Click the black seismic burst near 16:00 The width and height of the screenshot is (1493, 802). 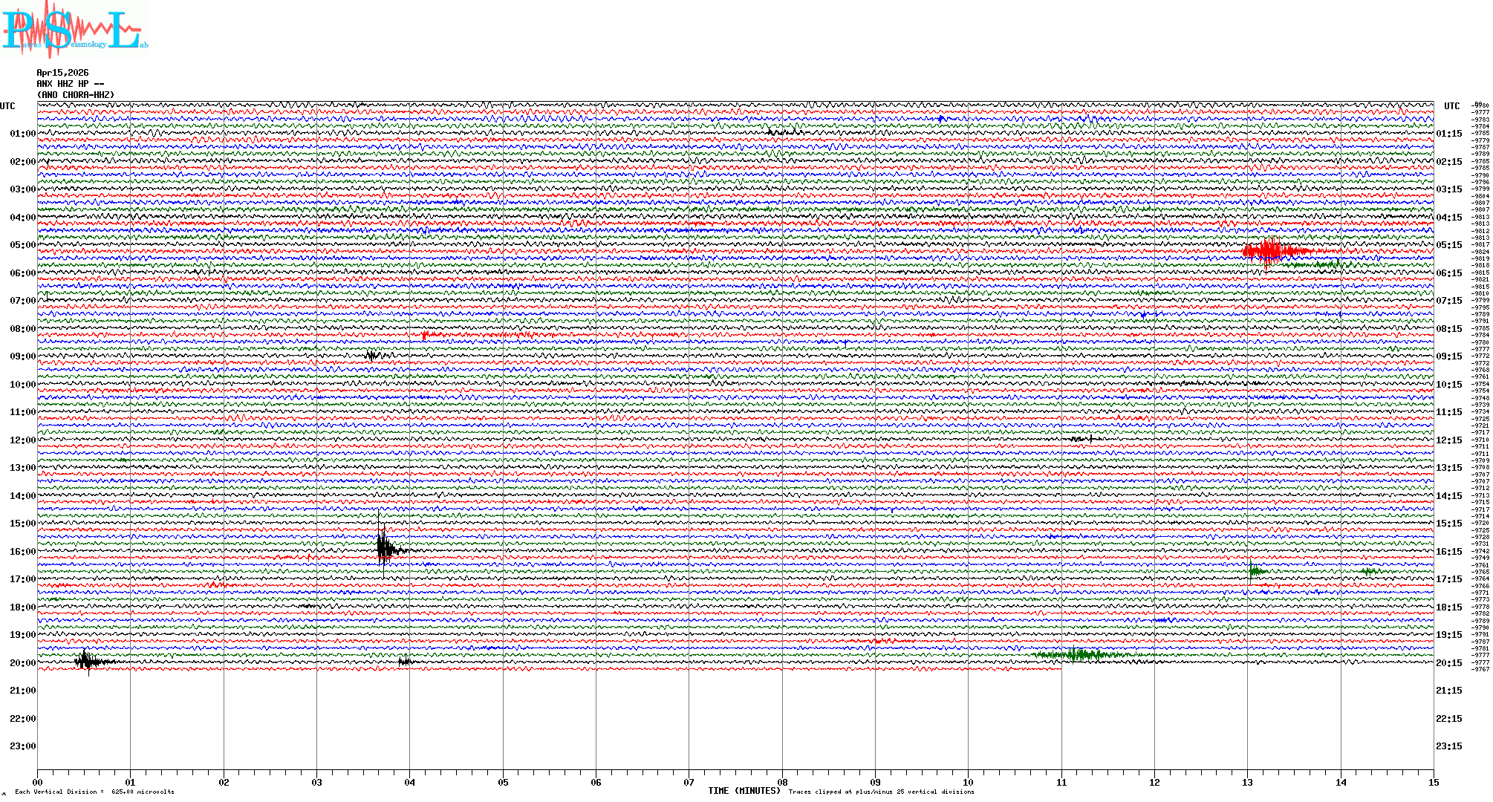click(383, 550)
